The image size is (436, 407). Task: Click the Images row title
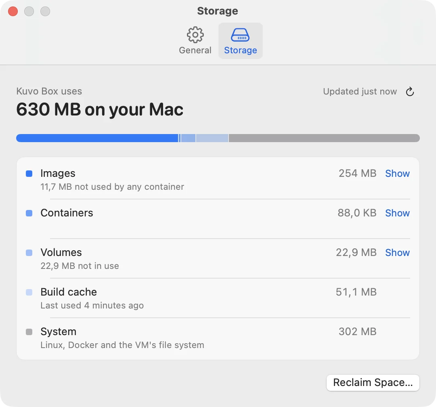58,173
